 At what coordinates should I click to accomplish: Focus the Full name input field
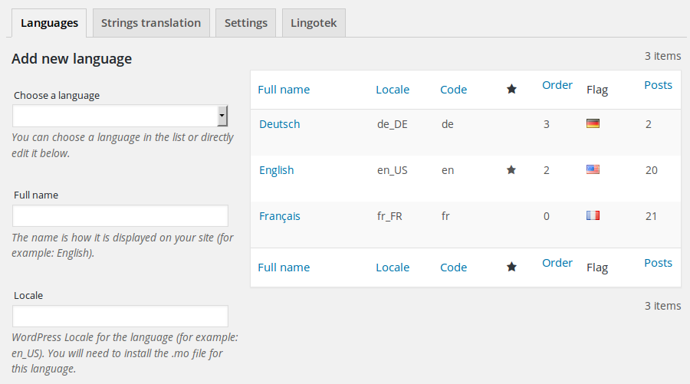tap(120, 215)
